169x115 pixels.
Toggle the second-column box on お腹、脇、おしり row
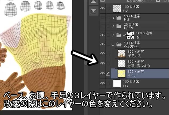click(x=108, y=63)
